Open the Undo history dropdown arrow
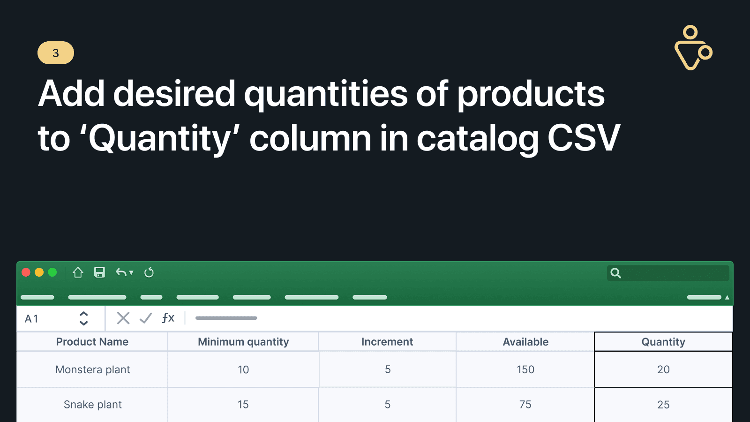The image size is (750, 422). [x=132, y=272]
